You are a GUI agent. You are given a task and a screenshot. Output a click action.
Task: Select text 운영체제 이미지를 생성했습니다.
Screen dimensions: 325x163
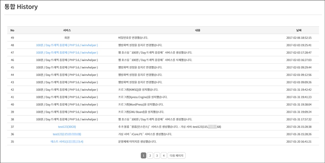click(137, 141)
